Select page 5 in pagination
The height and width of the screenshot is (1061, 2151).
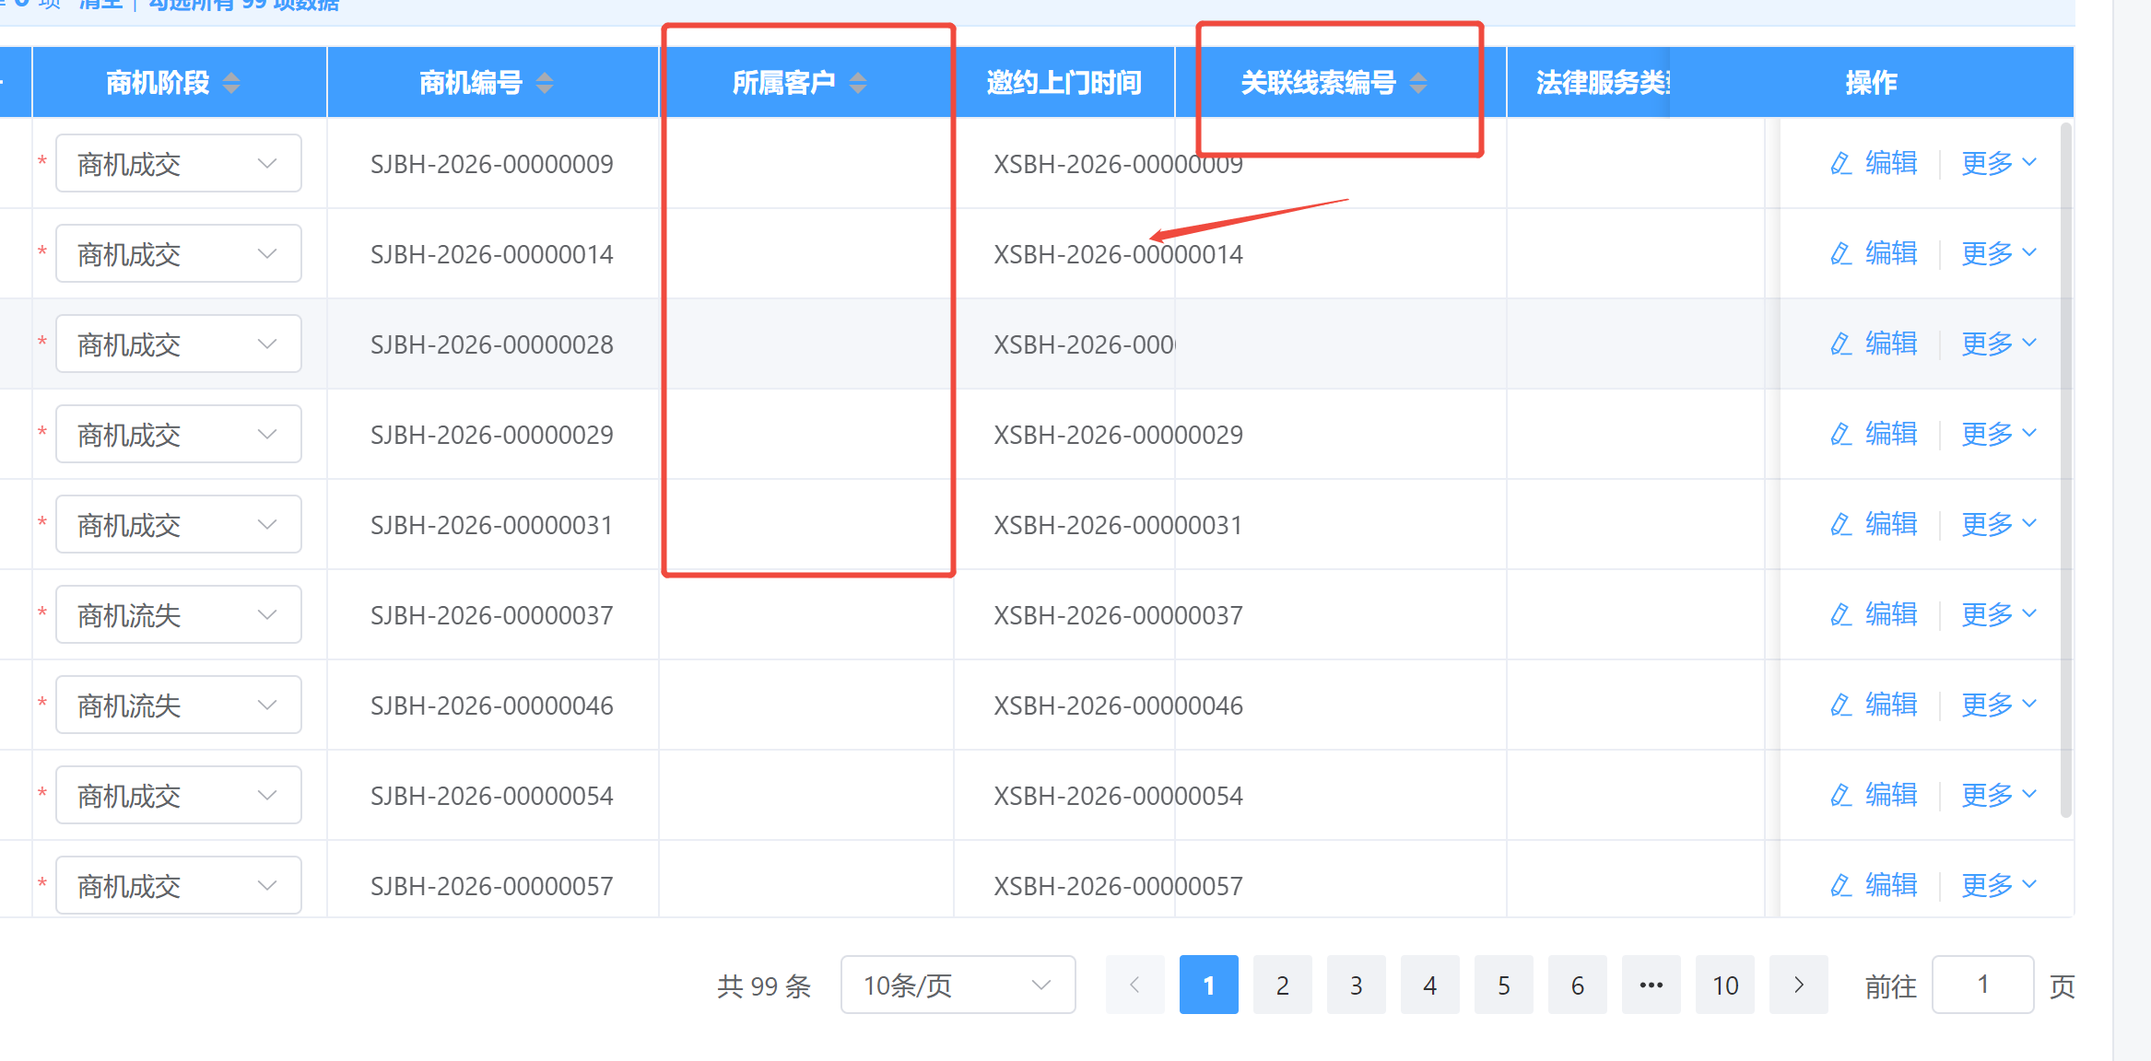tap(1503, 985)
